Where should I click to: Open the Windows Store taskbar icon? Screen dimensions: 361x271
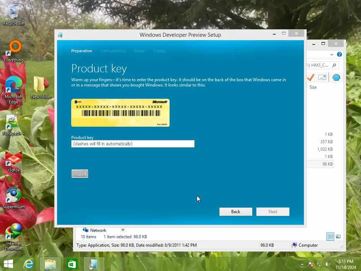tap(72, 264)
